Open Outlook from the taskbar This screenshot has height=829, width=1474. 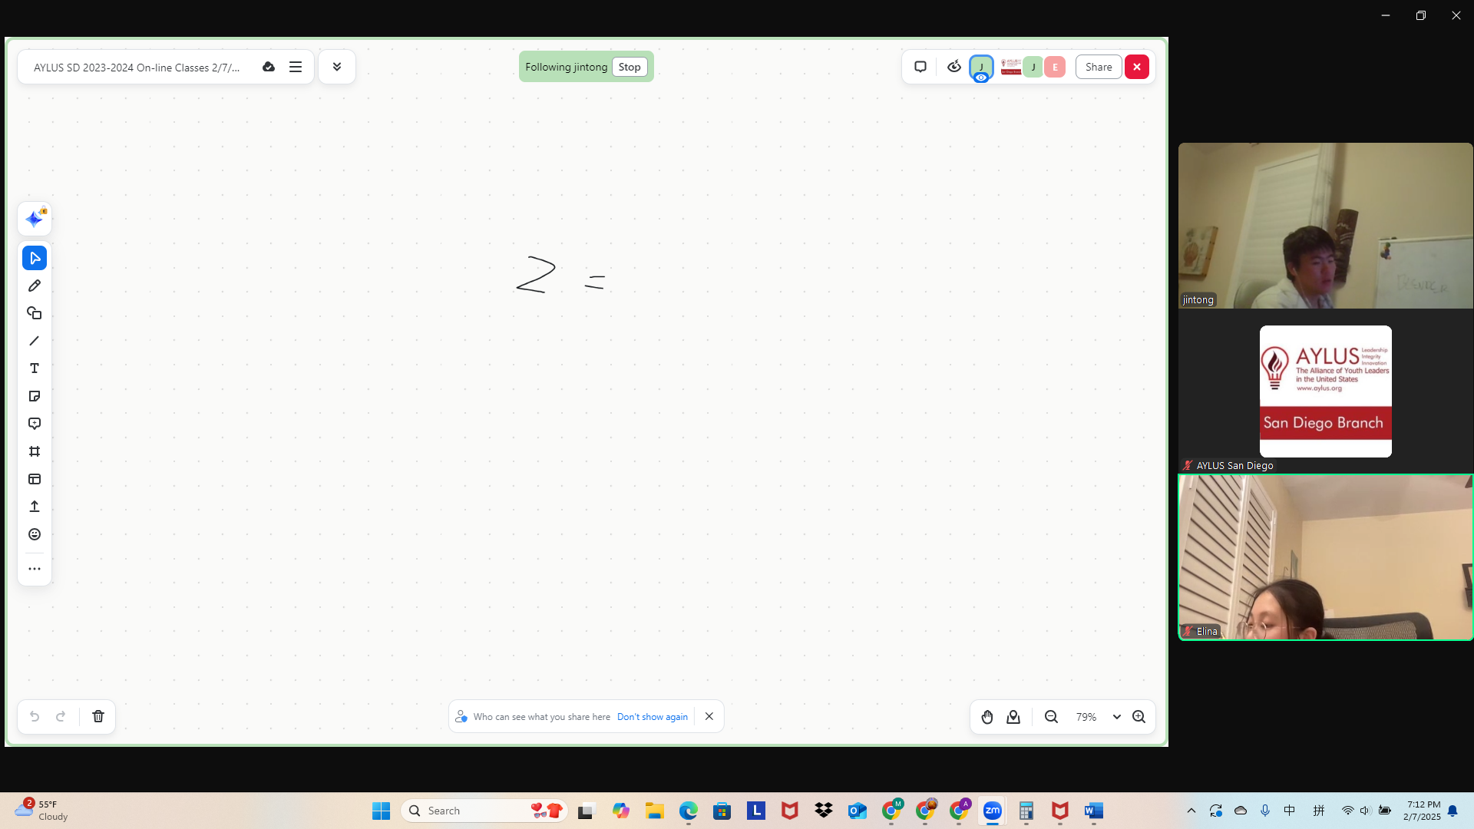(858, 811)
